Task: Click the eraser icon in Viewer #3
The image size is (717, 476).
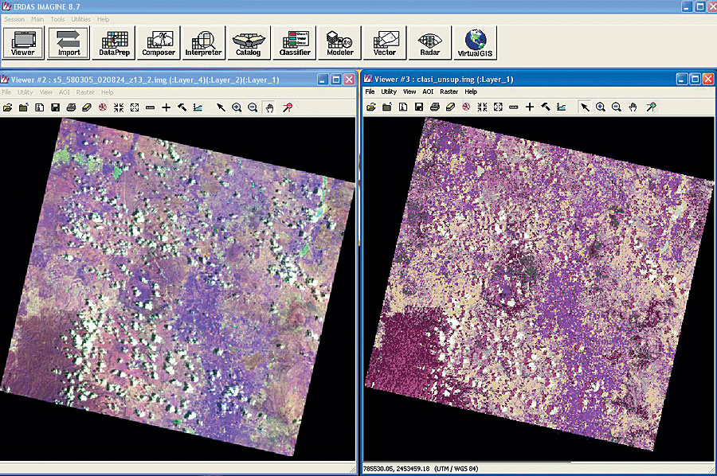Action: 450,107
